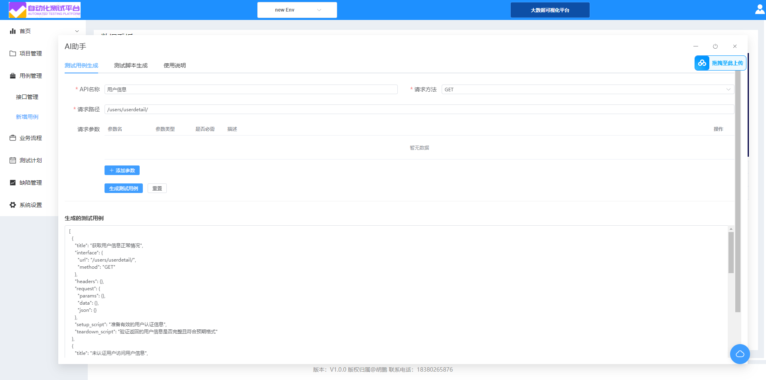The image size is (766, 380).
Task: Switch to 测试用例生成 tab
Action: pyautogui.click(x=81, y=65)
